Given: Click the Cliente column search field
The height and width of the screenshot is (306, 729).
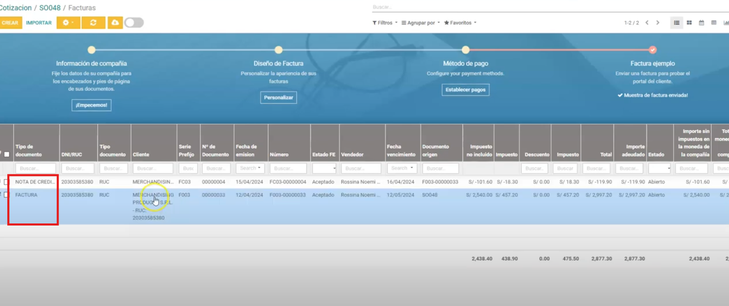Looking at the screenshot, I should point(154,168).
